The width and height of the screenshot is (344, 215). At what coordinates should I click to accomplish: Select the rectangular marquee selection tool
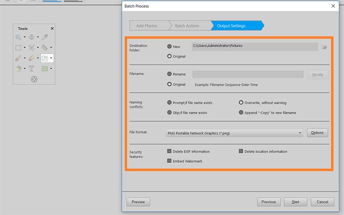18,47
